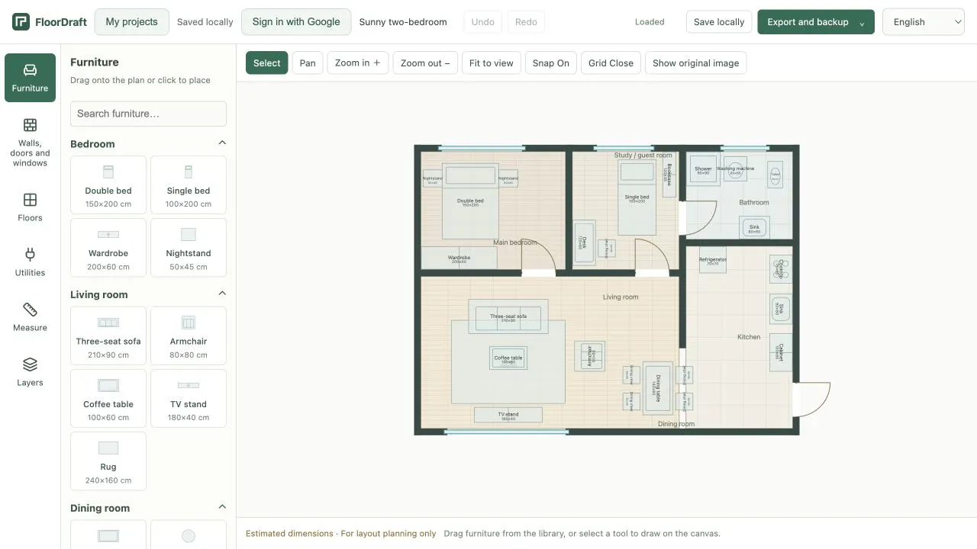Image resolution: width=977 pixels, height=549 pixels.
Task: Click Save locally button
Action: click(719, 22)
